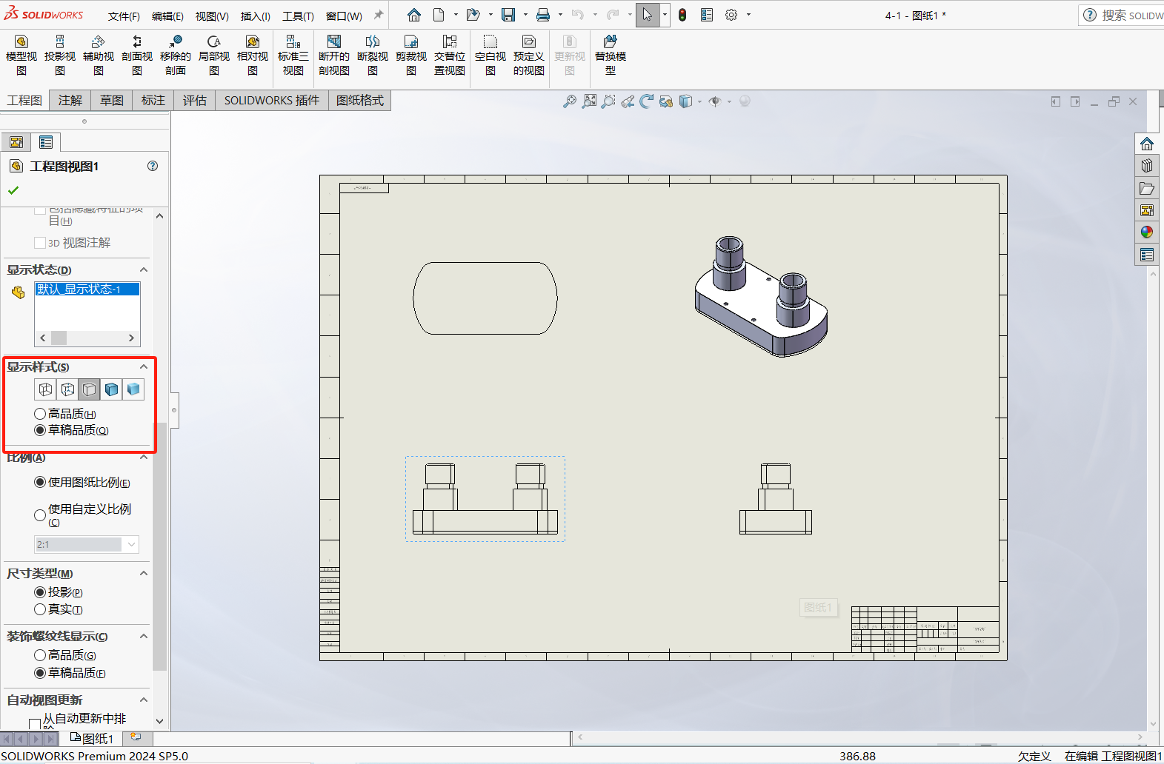Choose the shaded with edges display style

(x=111, y=389)
